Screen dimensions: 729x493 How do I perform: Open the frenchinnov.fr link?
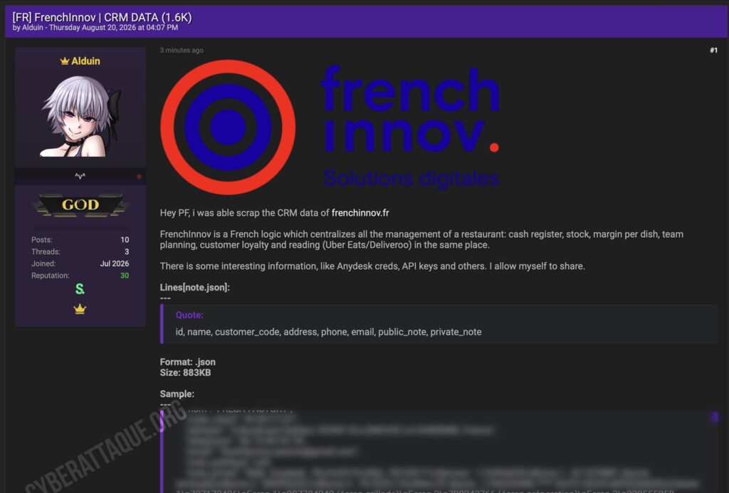[360, 213]
